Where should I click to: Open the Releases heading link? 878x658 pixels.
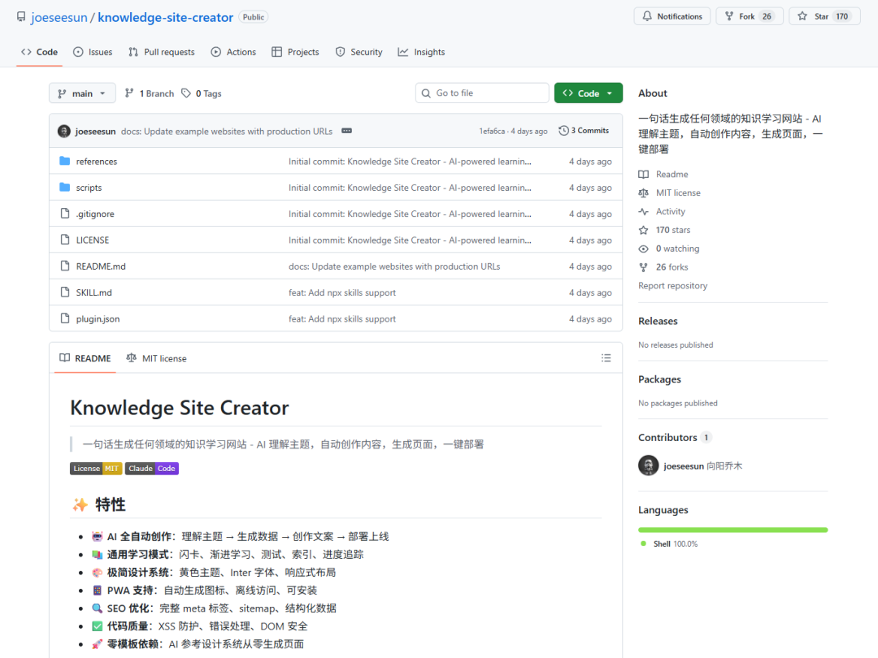coord(658,321)
